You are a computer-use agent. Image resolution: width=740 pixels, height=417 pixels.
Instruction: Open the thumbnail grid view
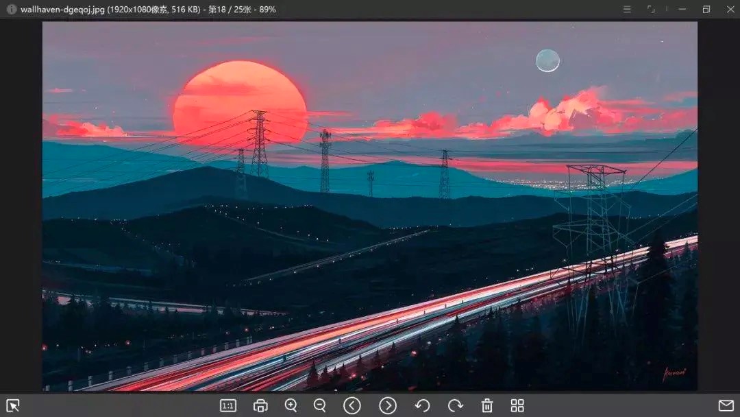517,405
